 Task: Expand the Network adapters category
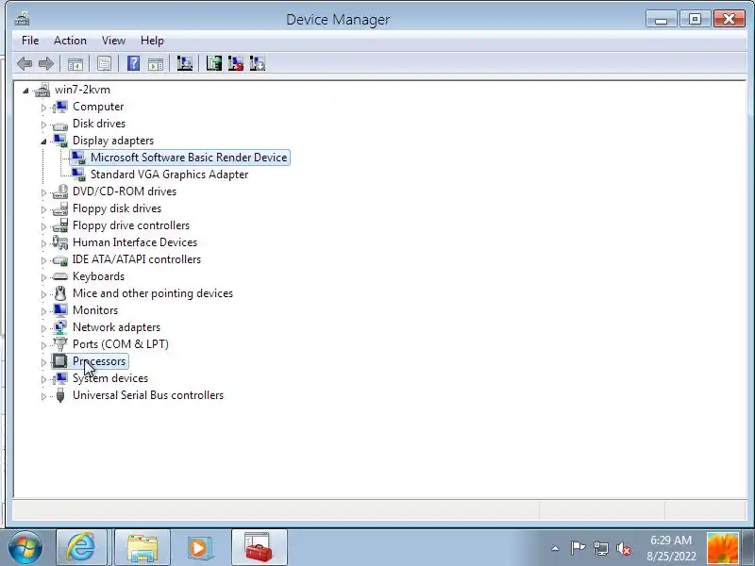[x=43, y=327]
